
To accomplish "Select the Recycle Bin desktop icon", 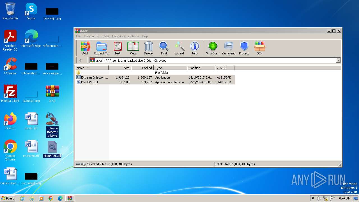I will (10, 11).
